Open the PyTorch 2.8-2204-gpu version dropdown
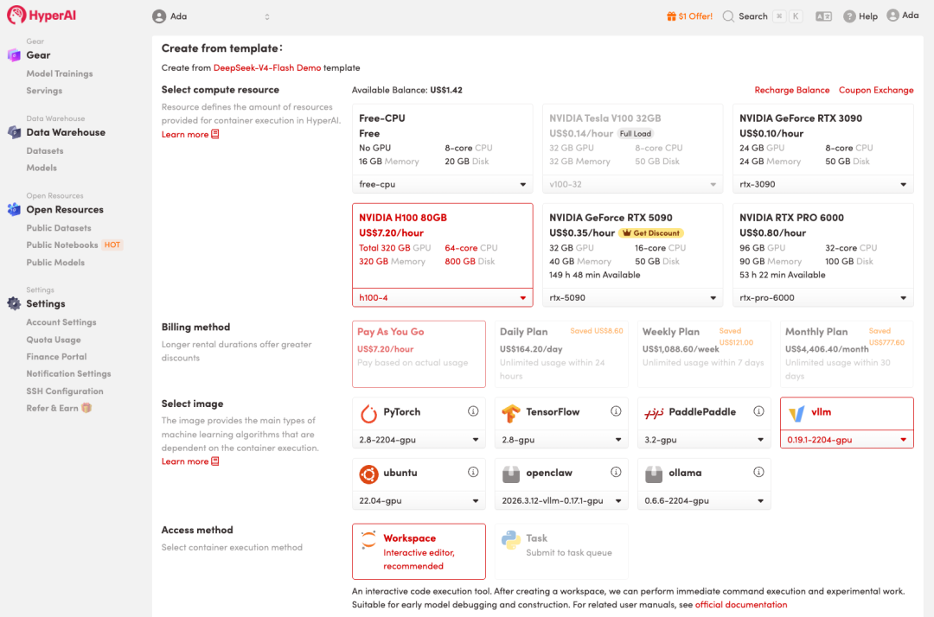934x617 pixels. coord(419,440)
